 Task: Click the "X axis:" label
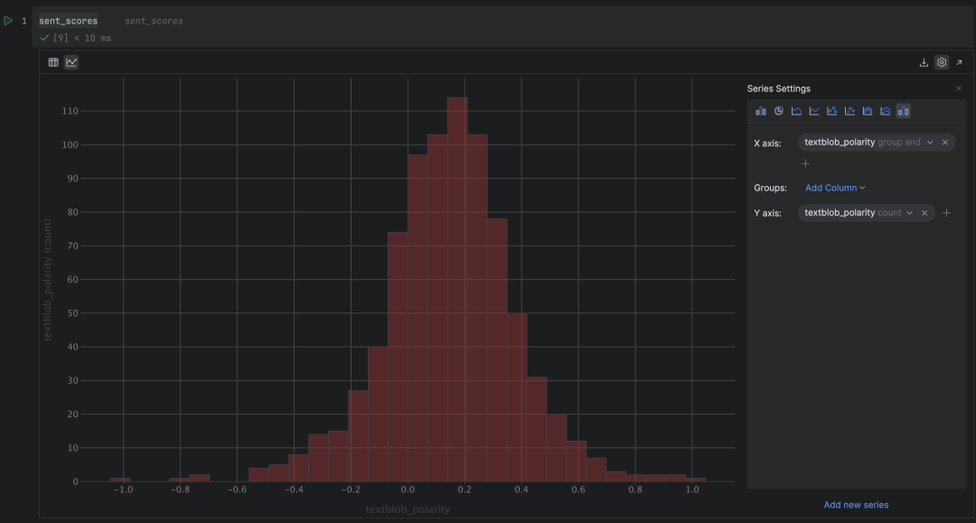(767, 143)
